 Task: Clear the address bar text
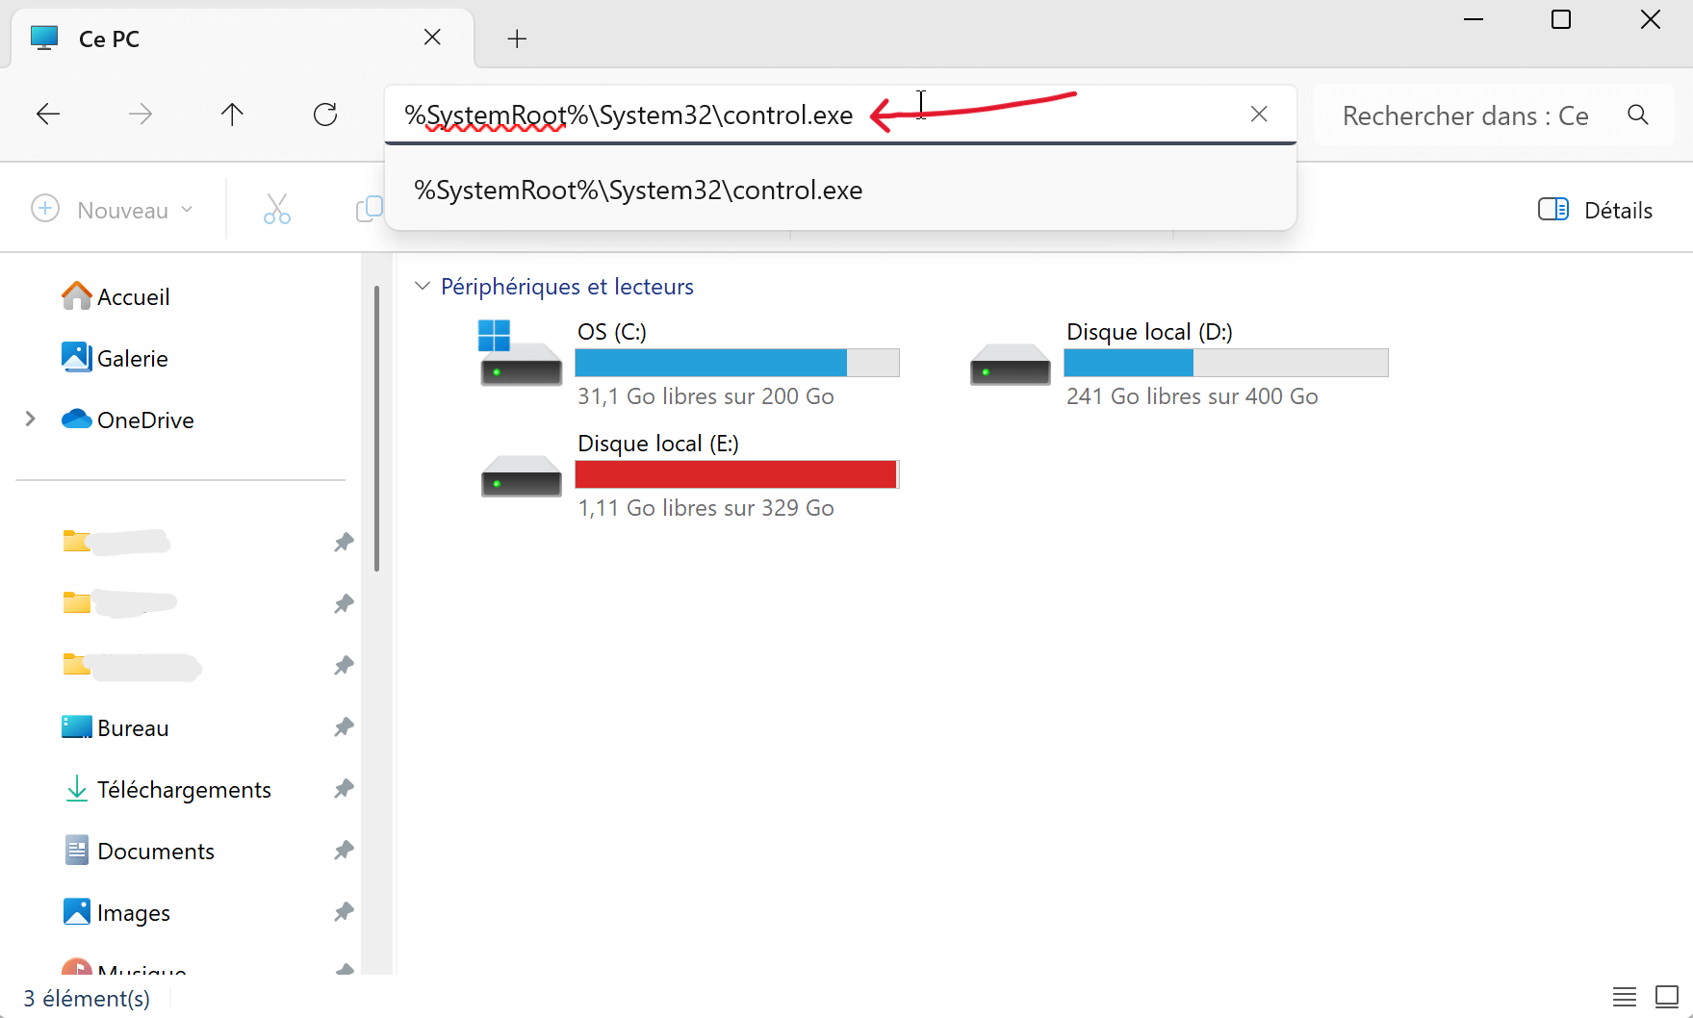click(1259, 115)
